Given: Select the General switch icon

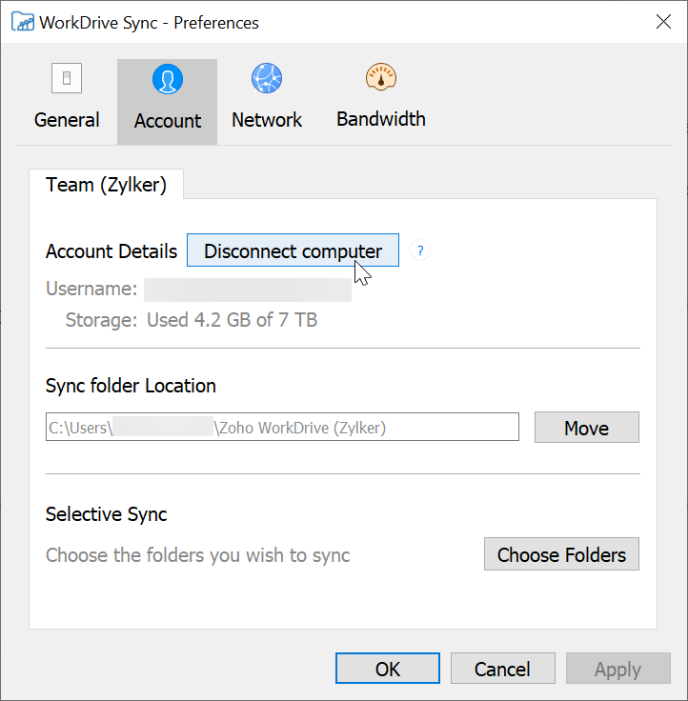Looking at the screenshot, I should 67,79.
